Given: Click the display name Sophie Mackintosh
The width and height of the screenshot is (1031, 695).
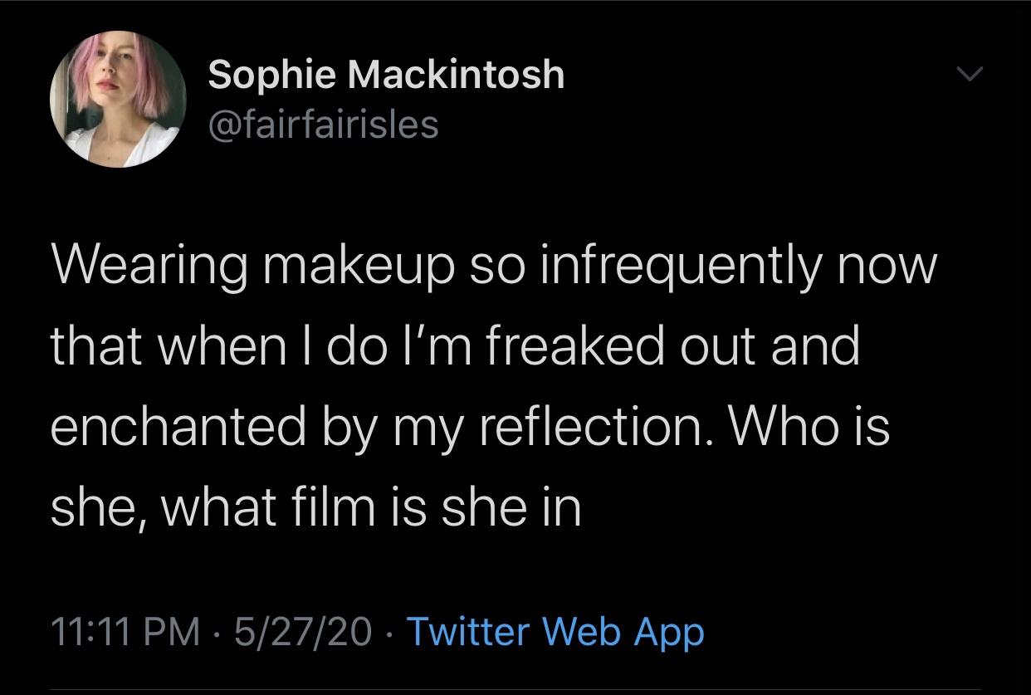Looking at the screenshot, I should 385,74.
